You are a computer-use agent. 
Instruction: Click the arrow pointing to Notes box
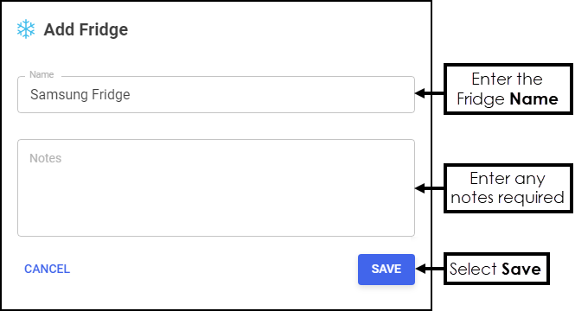430,188
